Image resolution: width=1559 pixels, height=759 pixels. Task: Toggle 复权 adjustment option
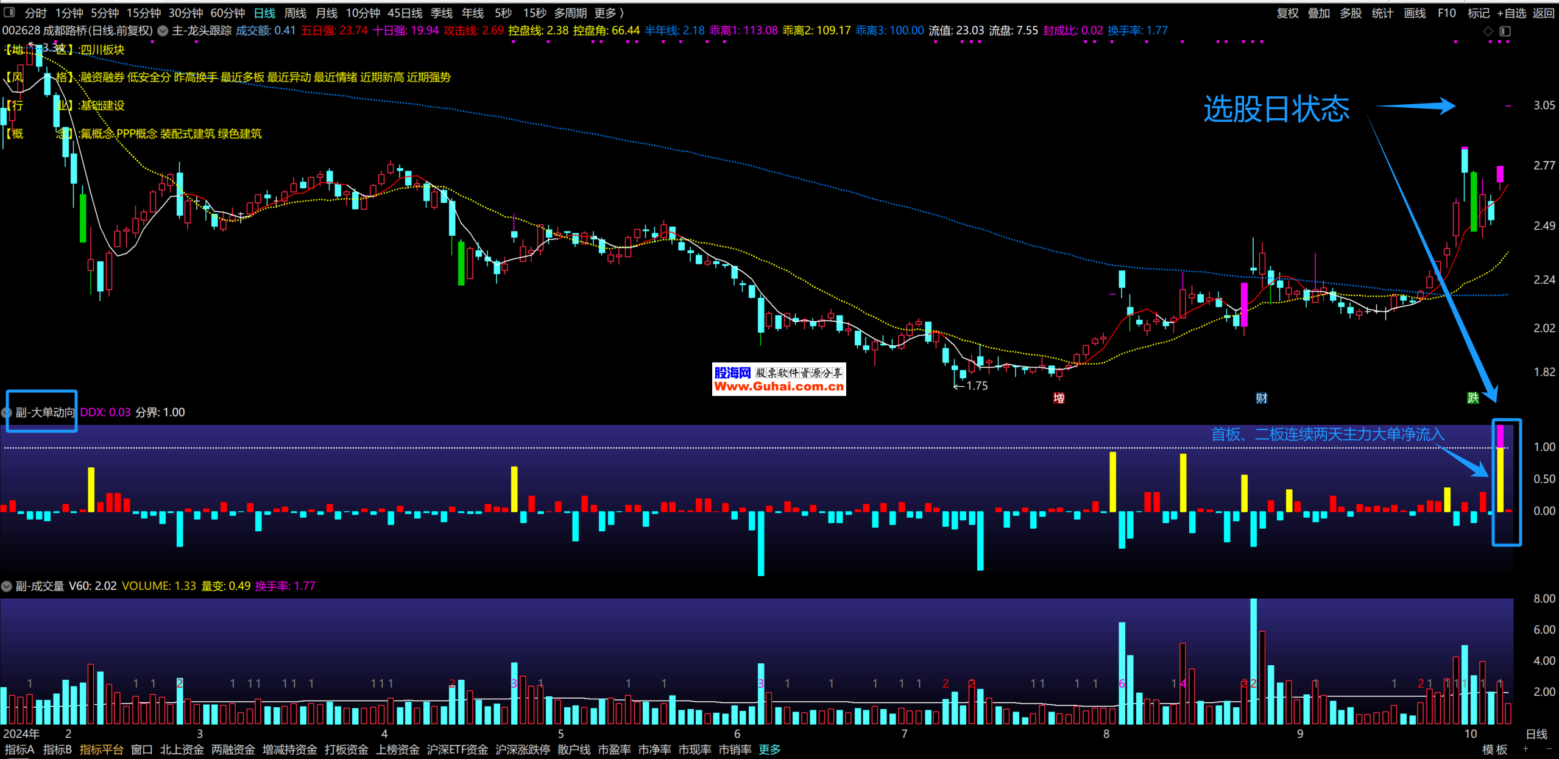(x=1287, y=13)
